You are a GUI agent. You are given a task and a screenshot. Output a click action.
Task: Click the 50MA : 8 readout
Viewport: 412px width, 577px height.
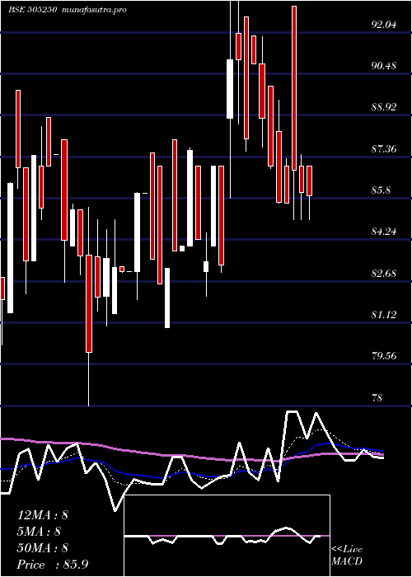point(43,548)
